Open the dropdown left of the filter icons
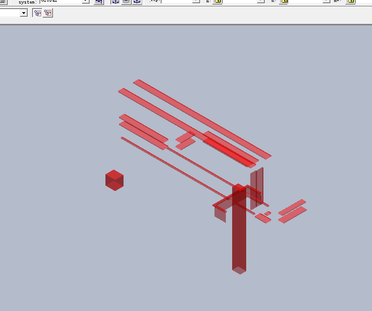This screenshot has height=311, width=372. (x=24, y=13)
